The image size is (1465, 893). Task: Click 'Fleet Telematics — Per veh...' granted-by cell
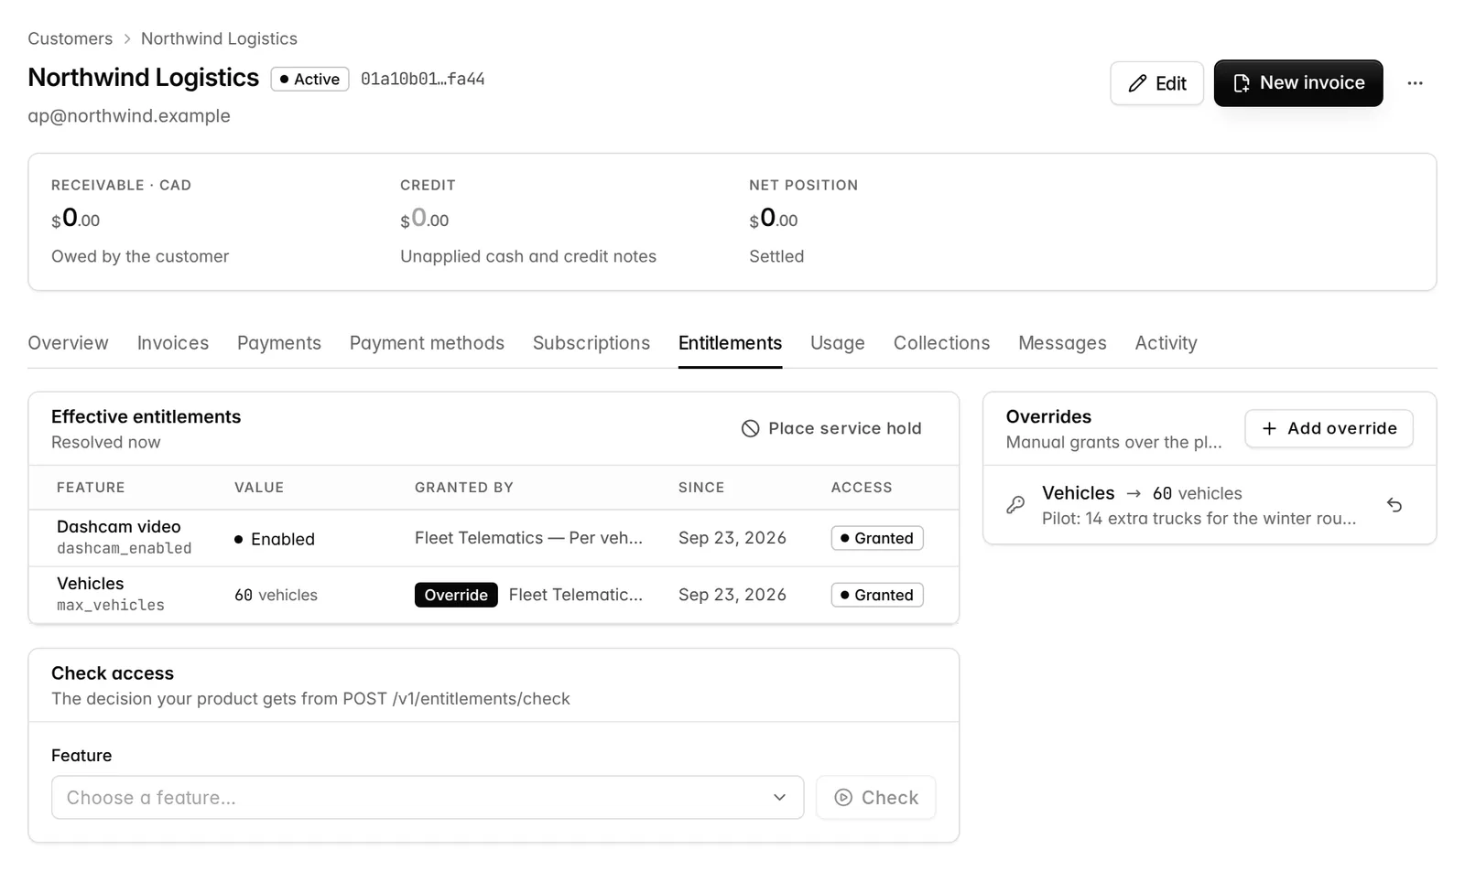coord(528,538)
